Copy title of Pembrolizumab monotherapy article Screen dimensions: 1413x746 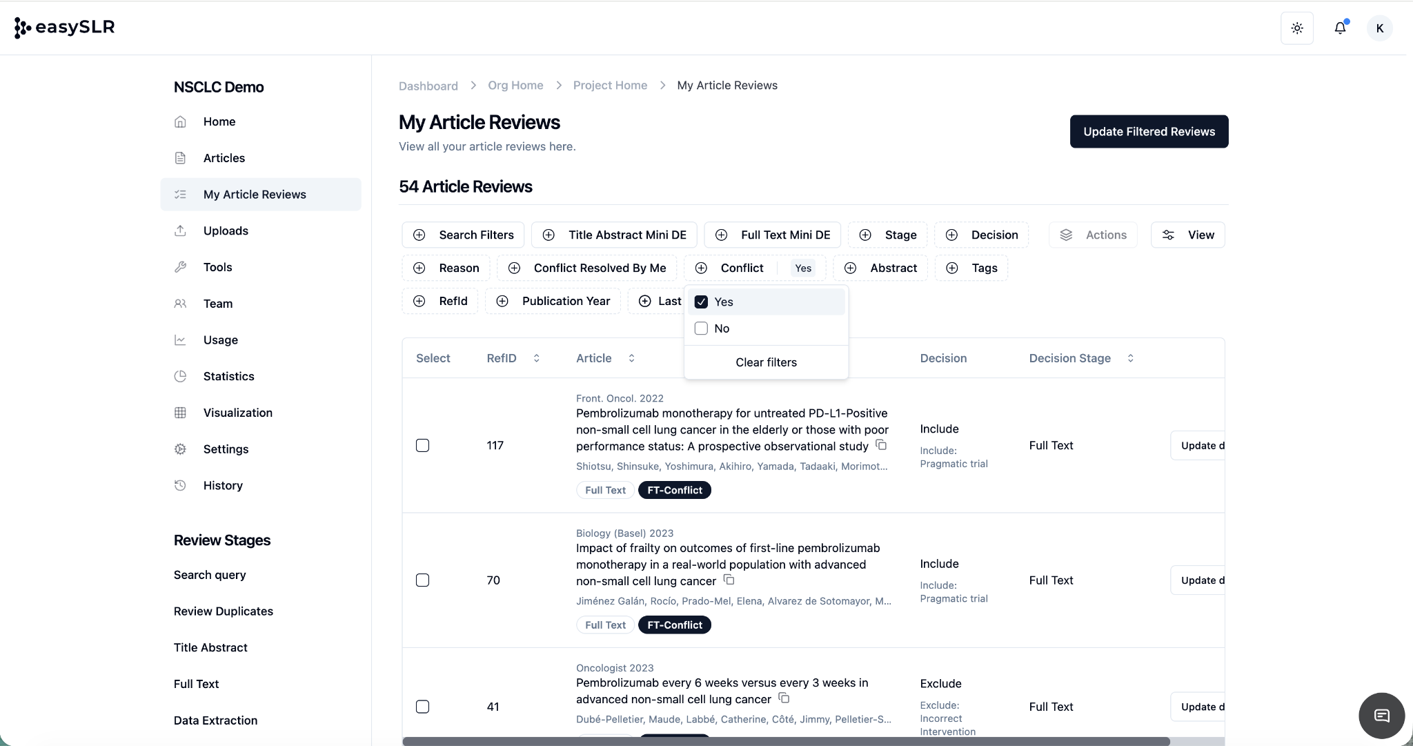[881, 445]
